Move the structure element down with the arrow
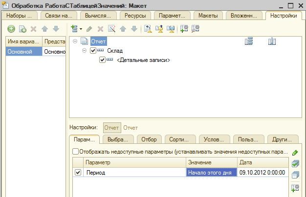 click(134, 29)
